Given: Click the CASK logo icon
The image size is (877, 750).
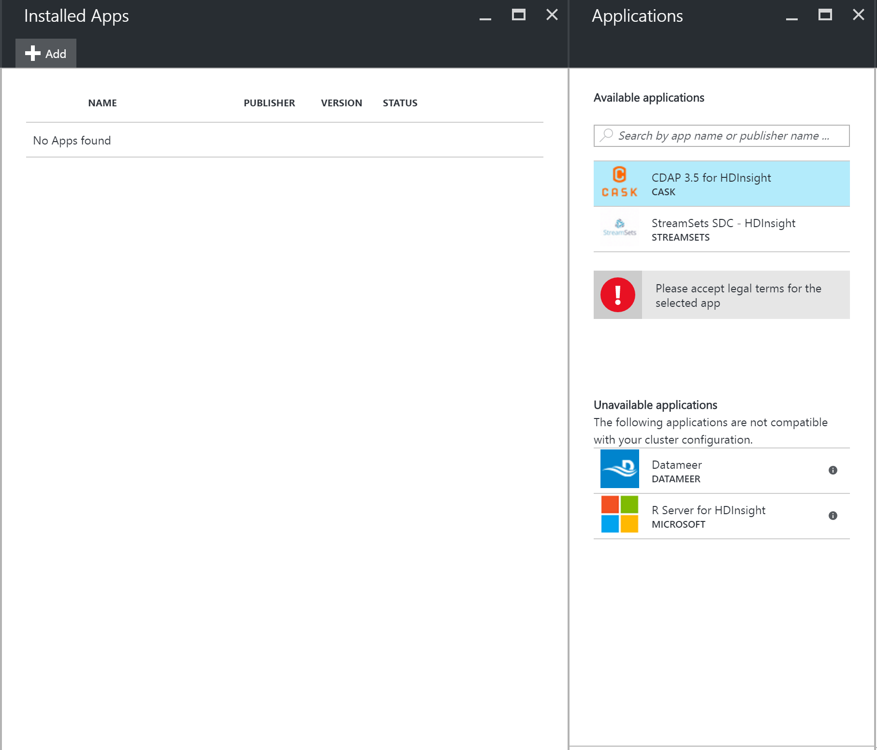Looking at the screenshot, I should point(620,182).
